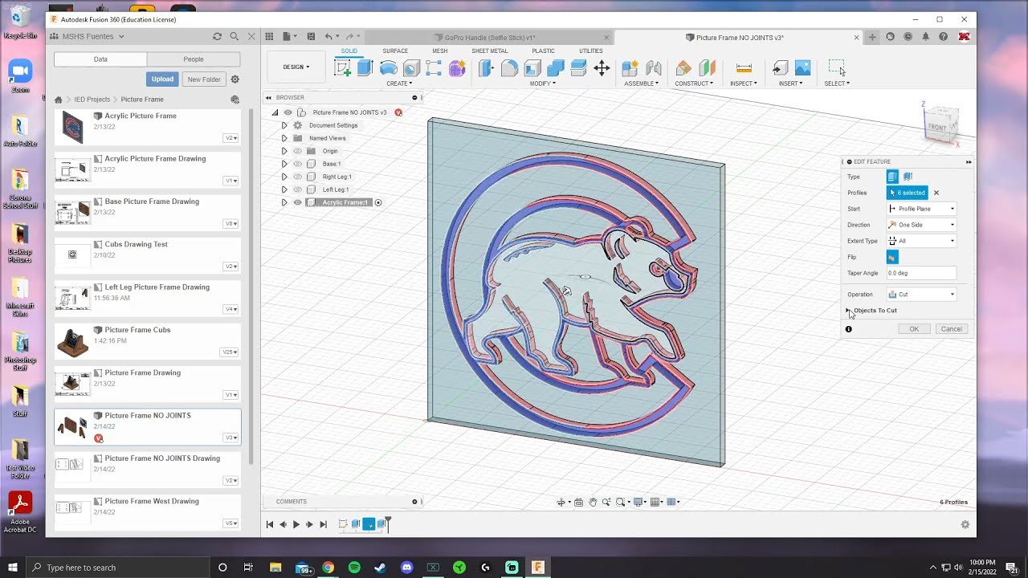
Task: Select the Move/Copy tool
Action: click(x=602, y=68)
